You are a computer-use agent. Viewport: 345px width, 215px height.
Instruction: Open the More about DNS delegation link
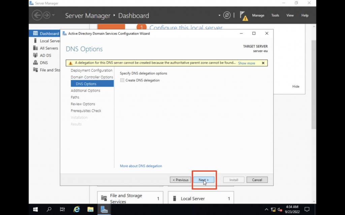pos(141,166)
